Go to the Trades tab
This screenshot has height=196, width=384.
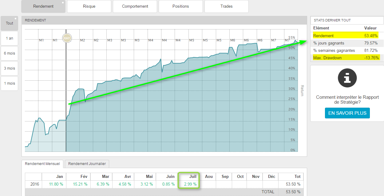pyautogui.click(x=227, y=6)
